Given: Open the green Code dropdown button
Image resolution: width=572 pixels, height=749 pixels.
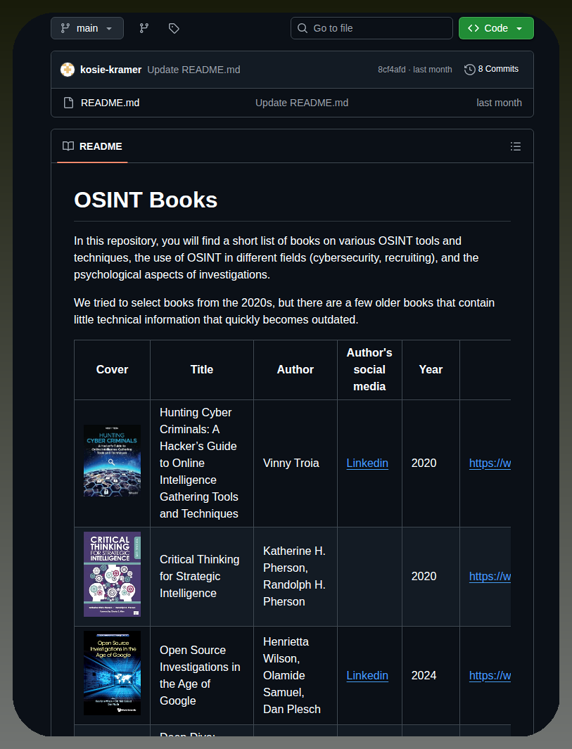Looking at the screenshot, I should coord(496,28).
